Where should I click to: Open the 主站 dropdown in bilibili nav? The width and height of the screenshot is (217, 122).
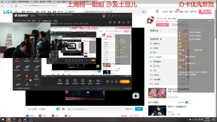click(17, 12)
